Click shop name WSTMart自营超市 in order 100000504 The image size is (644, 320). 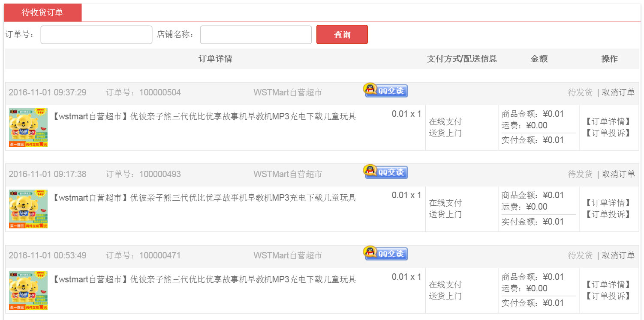click(x=288, y=92)
